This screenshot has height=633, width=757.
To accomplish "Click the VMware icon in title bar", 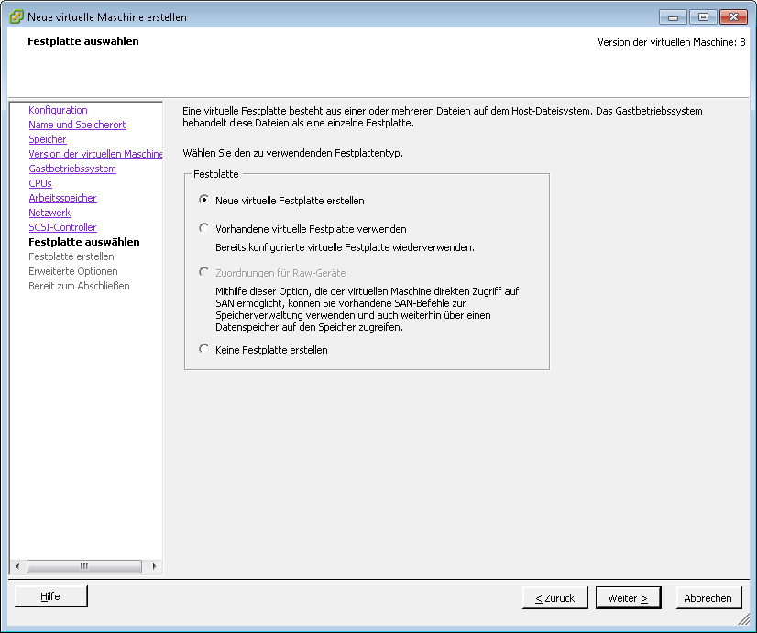I will tap(16, 16).
